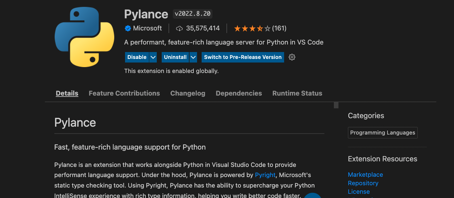The image size is (454, 198).
Task: Click the 'A performant, feature-rich language server' description
Action: [x=224, y=43]
